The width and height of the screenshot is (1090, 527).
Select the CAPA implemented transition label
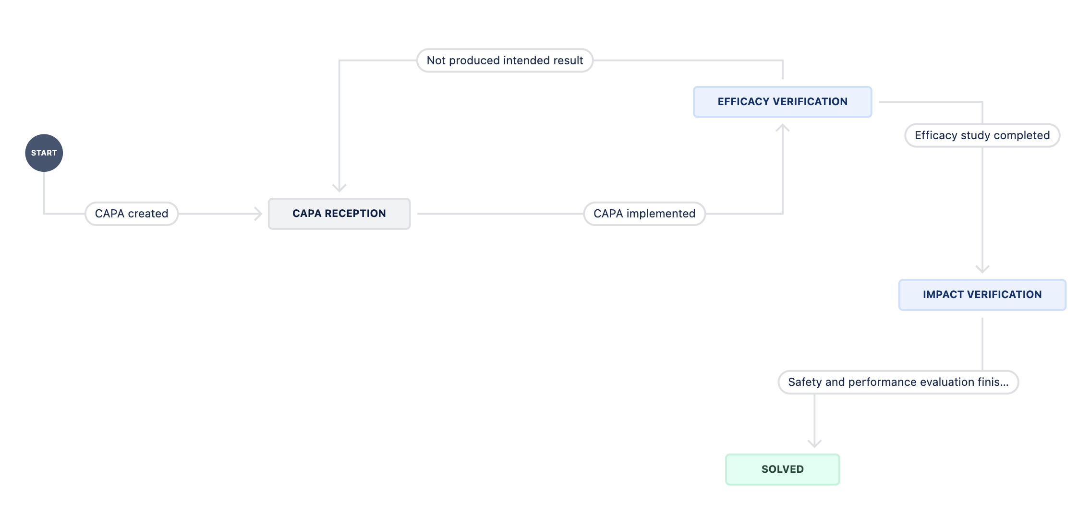click(644, 214)
